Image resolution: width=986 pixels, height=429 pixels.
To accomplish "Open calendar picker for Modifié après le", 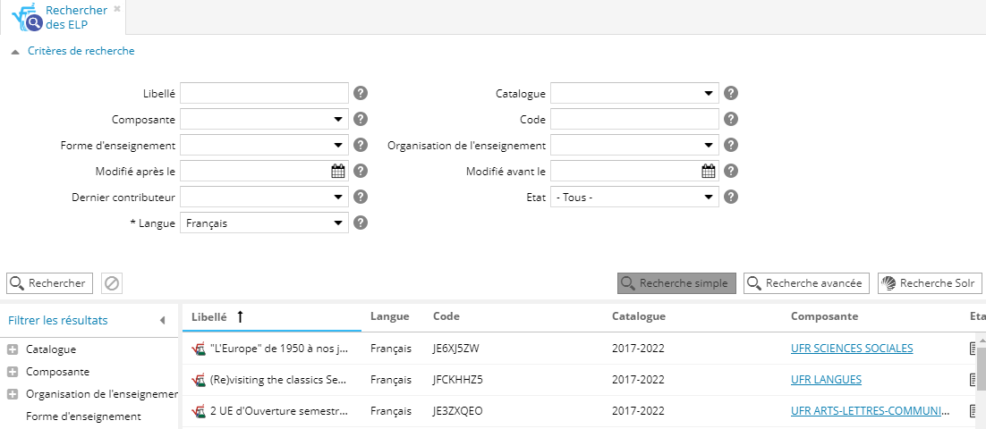I will click(338, 172).
